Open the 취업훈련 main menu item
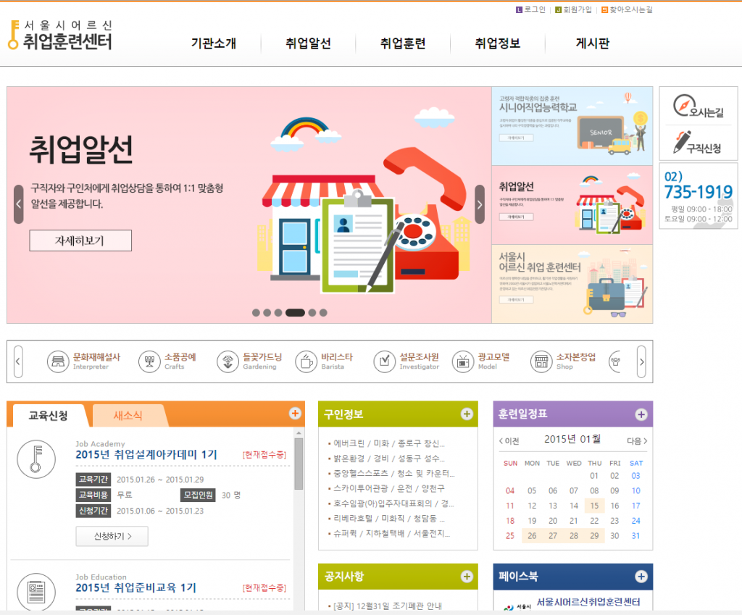Viewport: 742px width, 615px height. tap(403, 43)
